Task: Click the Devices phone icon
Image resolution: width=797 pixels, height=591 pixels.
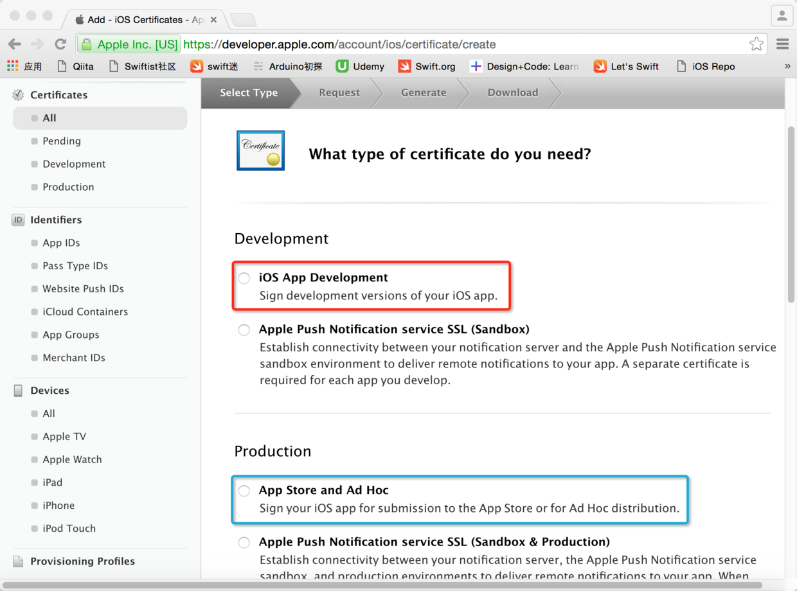Action: [18, 391]
